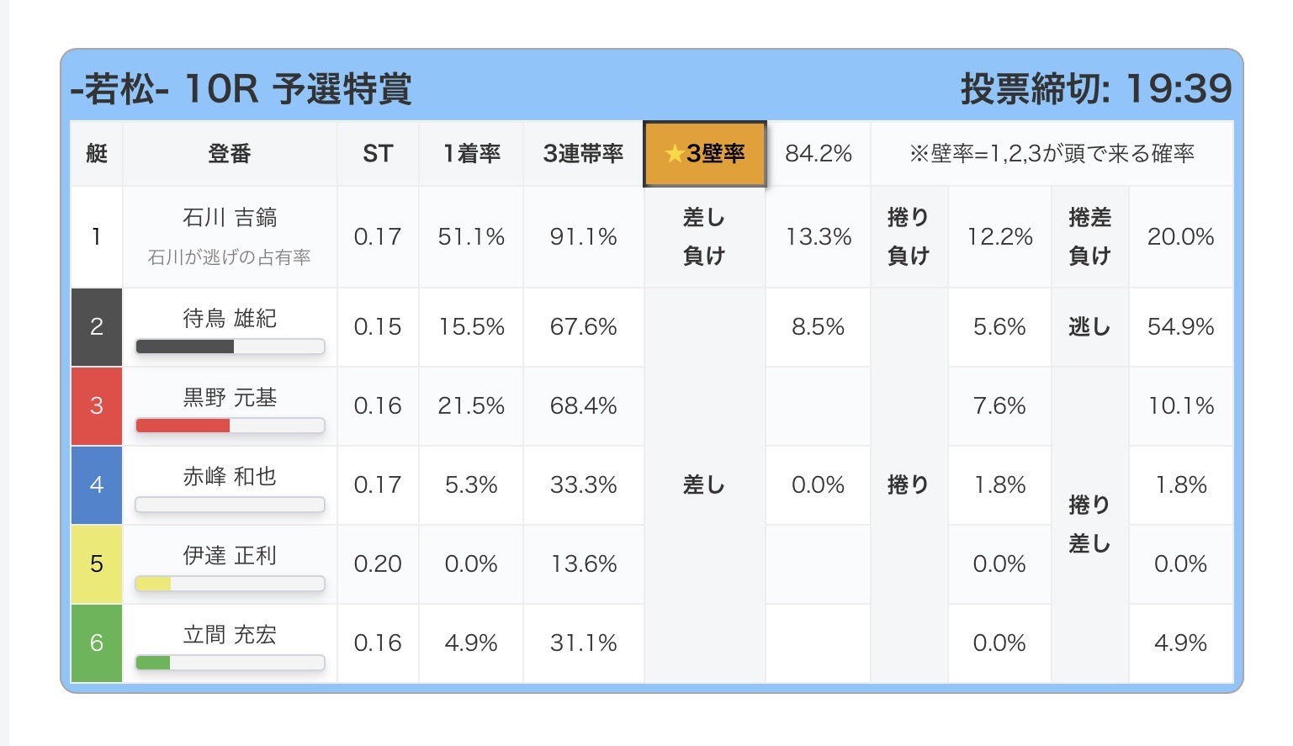Click the 1着率 column header
The width and height of the screenshot is (1293, 746).
(x=471, y=154)
